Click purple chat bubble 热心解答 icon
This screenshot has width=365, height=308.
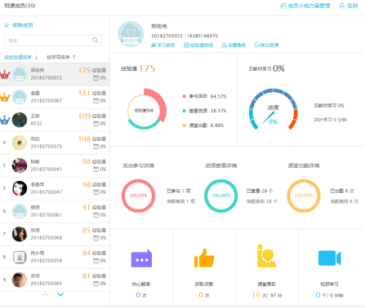point(141,258)
